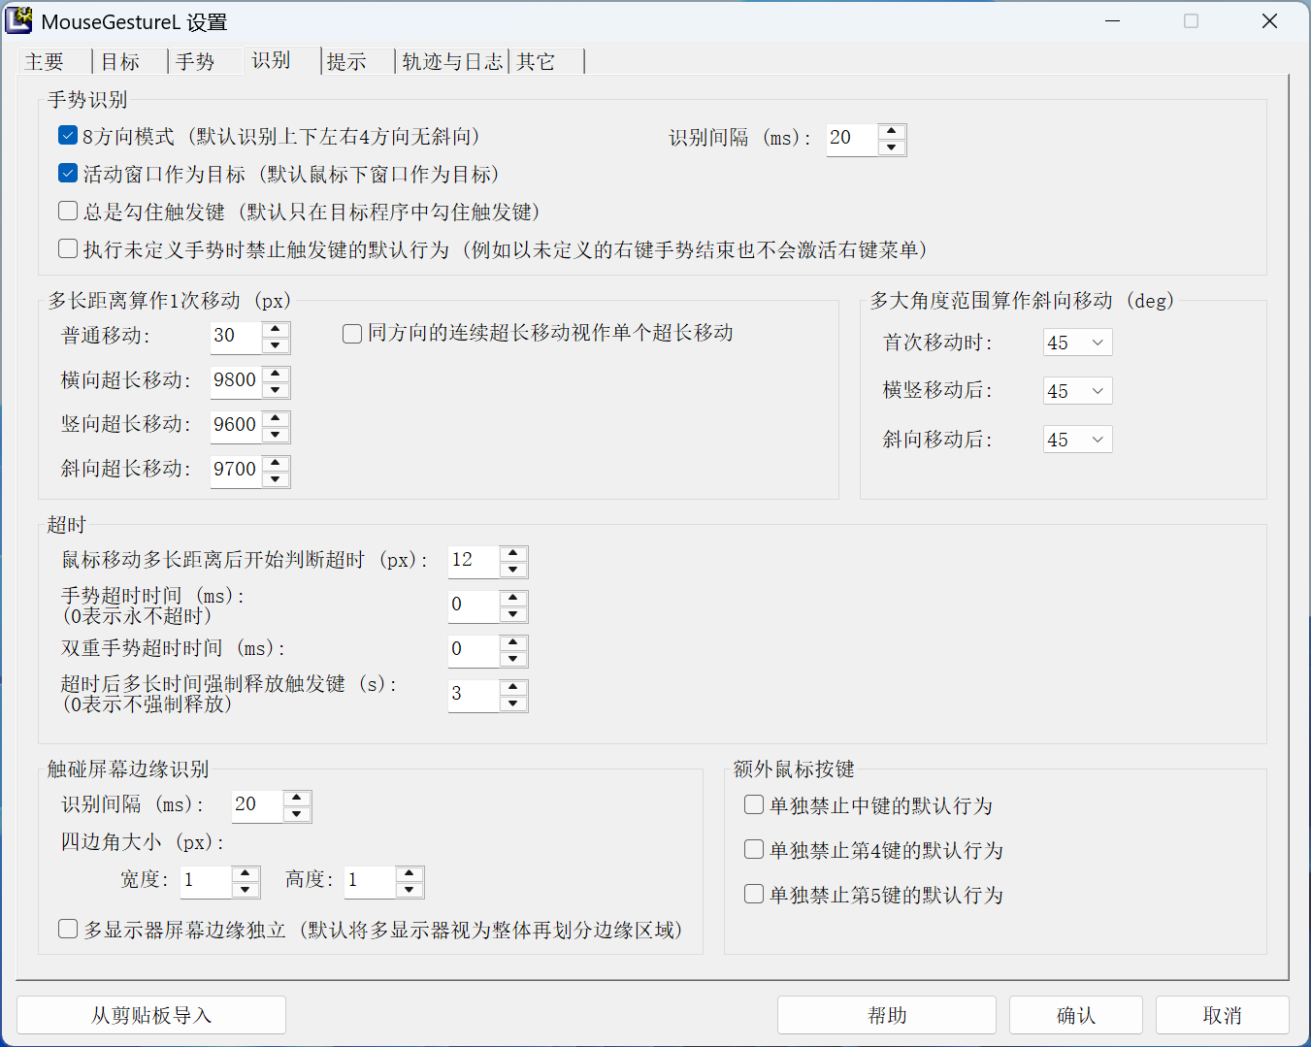Viewport: 1311px width, 1047px height.
Task: Increase 手势超时时间 value with up arrow
Action: pos(513,598)
